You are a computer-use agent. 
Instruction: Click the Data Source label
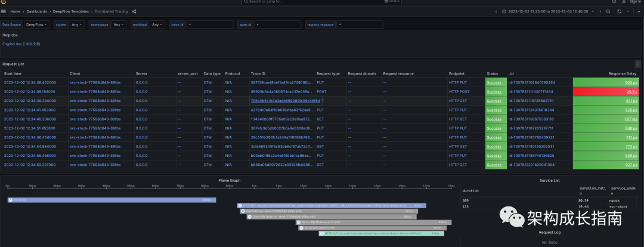[x=11, y=24]
